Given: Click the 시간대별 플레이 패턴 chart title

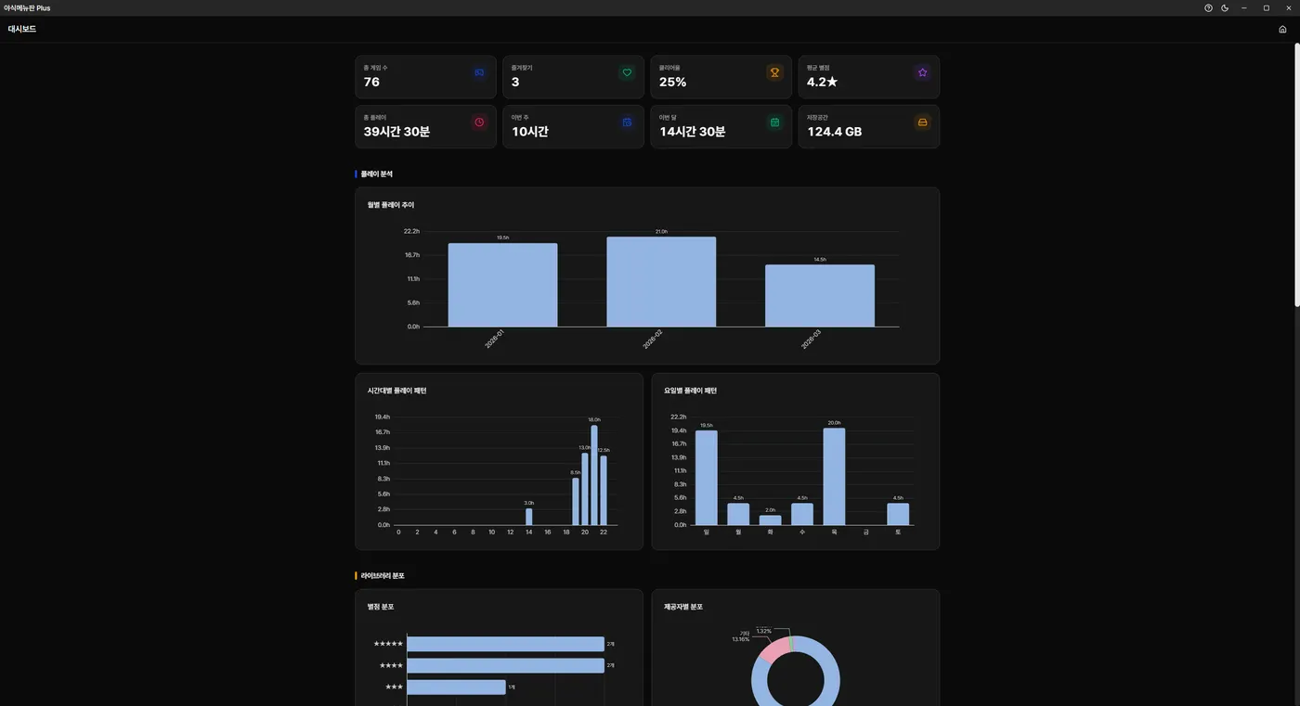Looking at the screenshot, I should click(396, 391).
